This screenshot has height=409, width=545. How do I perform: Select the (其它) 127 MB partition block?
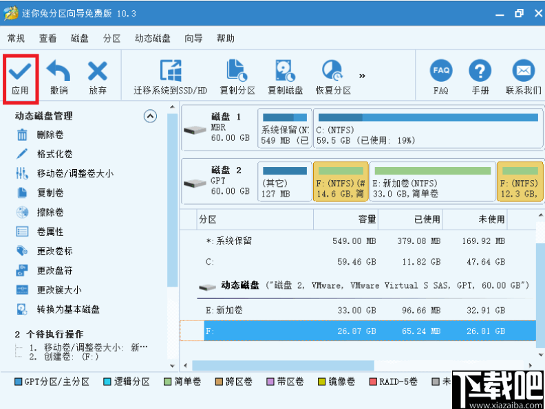pyautogui.click(x=285, y=181)
